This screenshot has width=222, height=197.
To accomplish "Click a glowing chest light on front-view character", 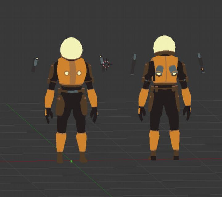I will click(66, 73).
